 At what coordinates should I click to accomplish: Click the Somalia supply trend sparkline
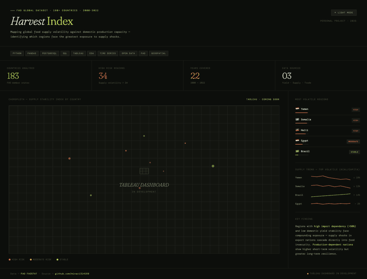click(331, 186)
